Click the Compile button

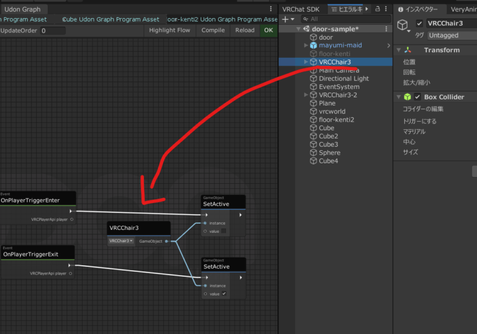click(x=213, y=30)
